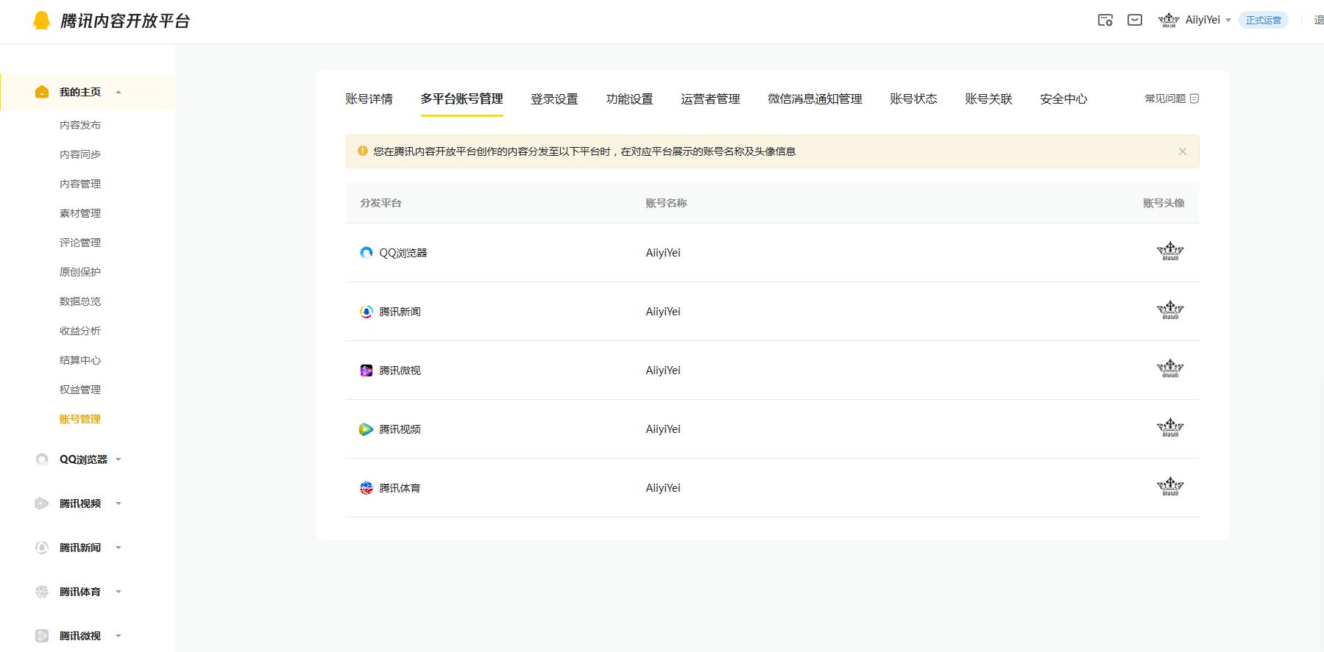Open the 登录设置 tab
Image resolution: width=1324 pixels, height=652 pixels.
tap(554, 98)
